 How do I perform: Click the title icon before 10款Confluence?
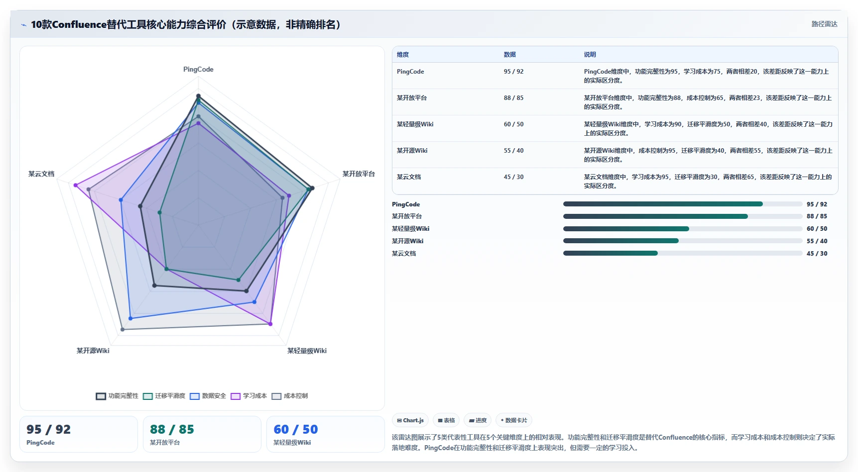tap(23, 25)
